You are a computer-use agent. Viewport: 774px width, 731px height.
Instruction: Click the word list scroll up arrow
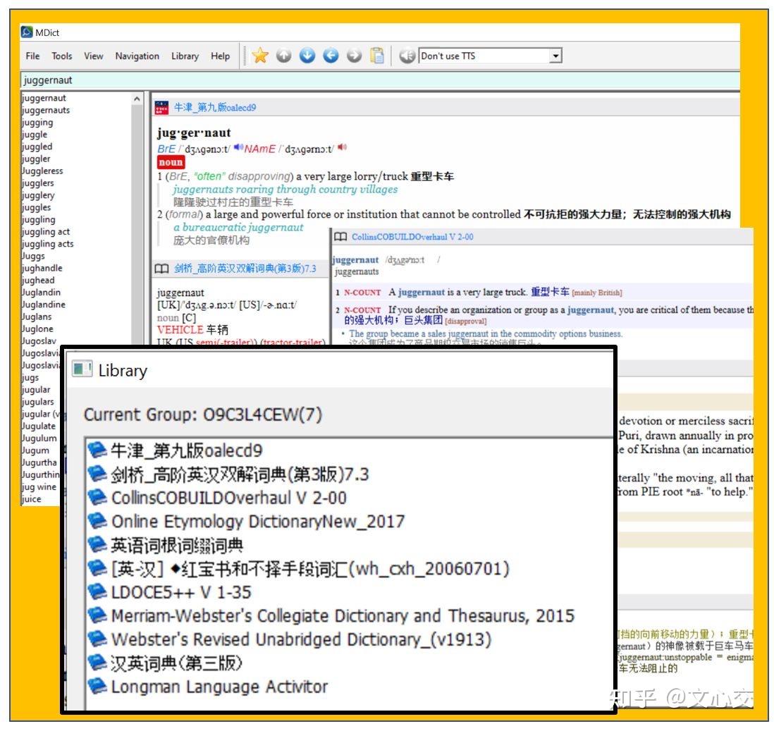(137, 99)
